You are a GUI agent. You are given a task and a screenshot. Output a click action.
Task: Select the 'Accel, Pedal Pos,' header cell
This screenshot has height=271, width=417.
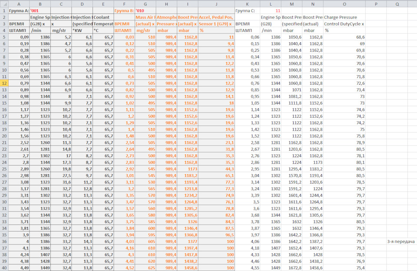[x=216, y=17]
